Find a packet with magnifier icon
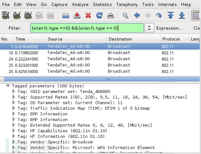 pos(125,15)
